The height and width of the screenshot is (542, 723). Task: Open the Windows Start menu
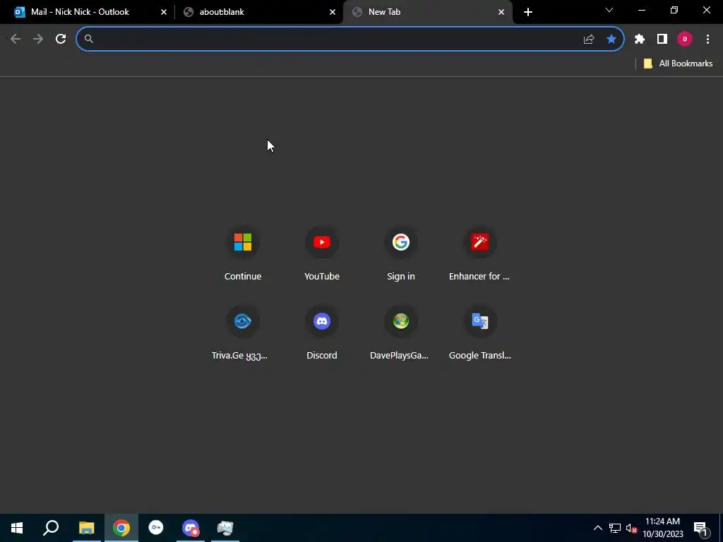point(17,528)
